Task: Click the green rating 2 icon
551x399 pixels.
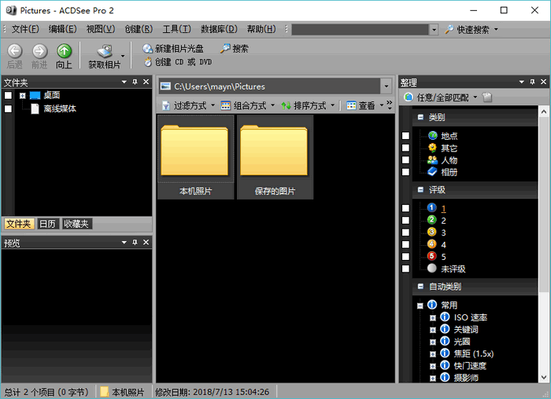Action: pos(432,220)
